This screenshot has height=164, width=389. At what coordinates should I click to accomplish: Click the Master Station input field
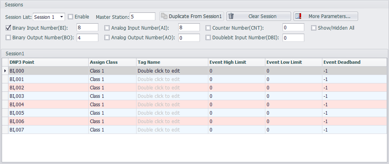[142, 16]
